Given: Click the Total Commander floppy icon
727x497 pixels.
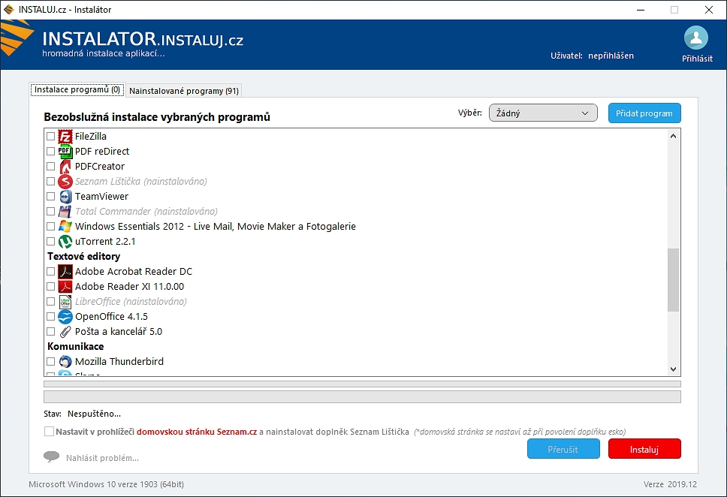Looking at the screenshot, I should click(x=65, y=212).
